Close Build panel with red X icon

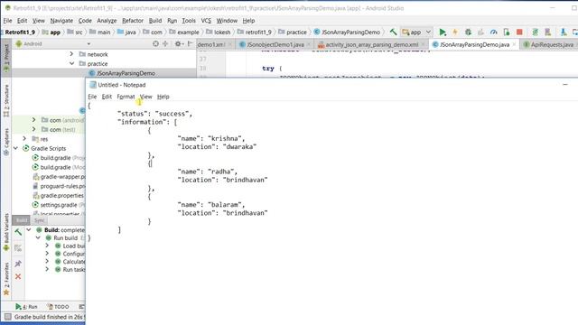[x=18, y=276]
